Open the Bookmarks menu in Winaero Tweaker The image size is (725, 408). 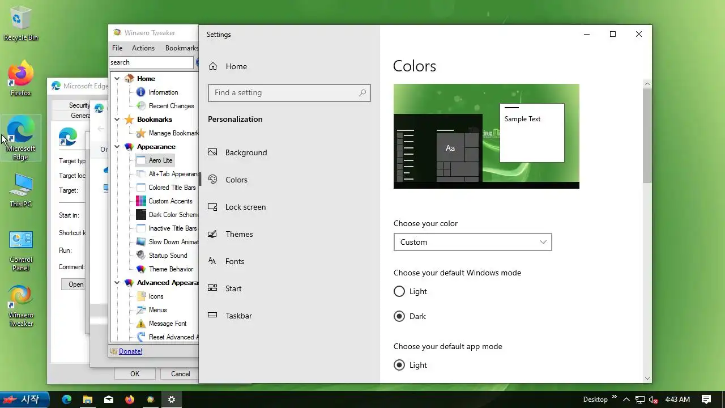click(x=181, y=48)
